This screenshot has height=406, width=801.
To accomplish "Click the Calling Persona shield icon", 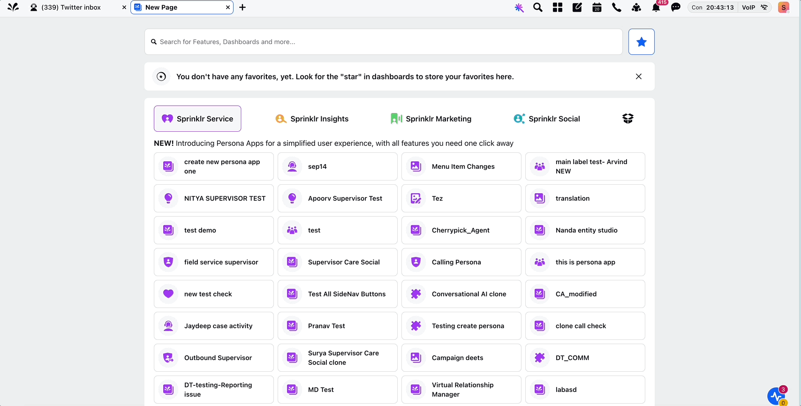I will [x=416, y=262].
